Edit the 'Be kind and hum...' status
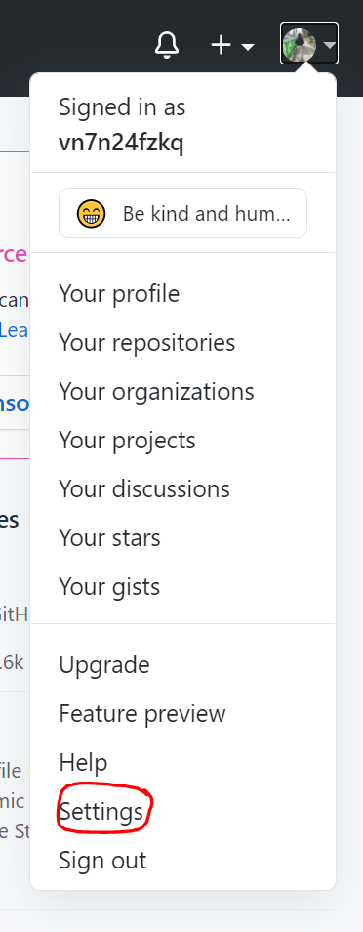Image resolution: width=363 pixels, height=932 pixels. (x=183, y=213)
